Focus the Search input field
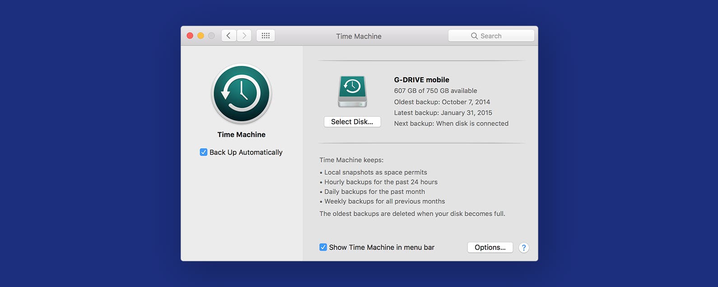 491,36
